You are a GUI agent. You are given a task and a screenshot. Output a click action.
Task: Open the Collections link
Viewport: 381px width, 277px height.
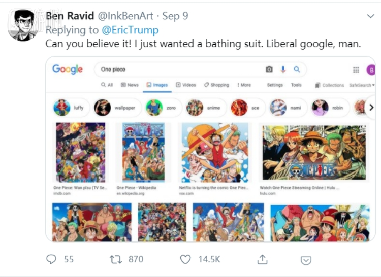330,85
